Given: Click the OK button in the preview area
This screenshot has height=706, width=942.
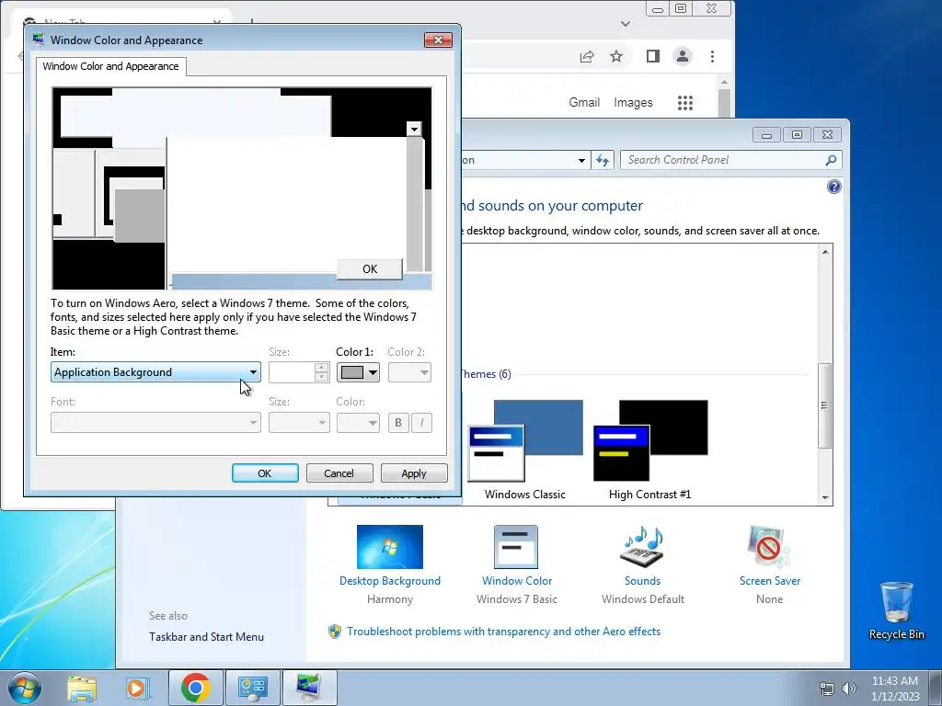Looking at the screenshot, I should click(370, 269).
